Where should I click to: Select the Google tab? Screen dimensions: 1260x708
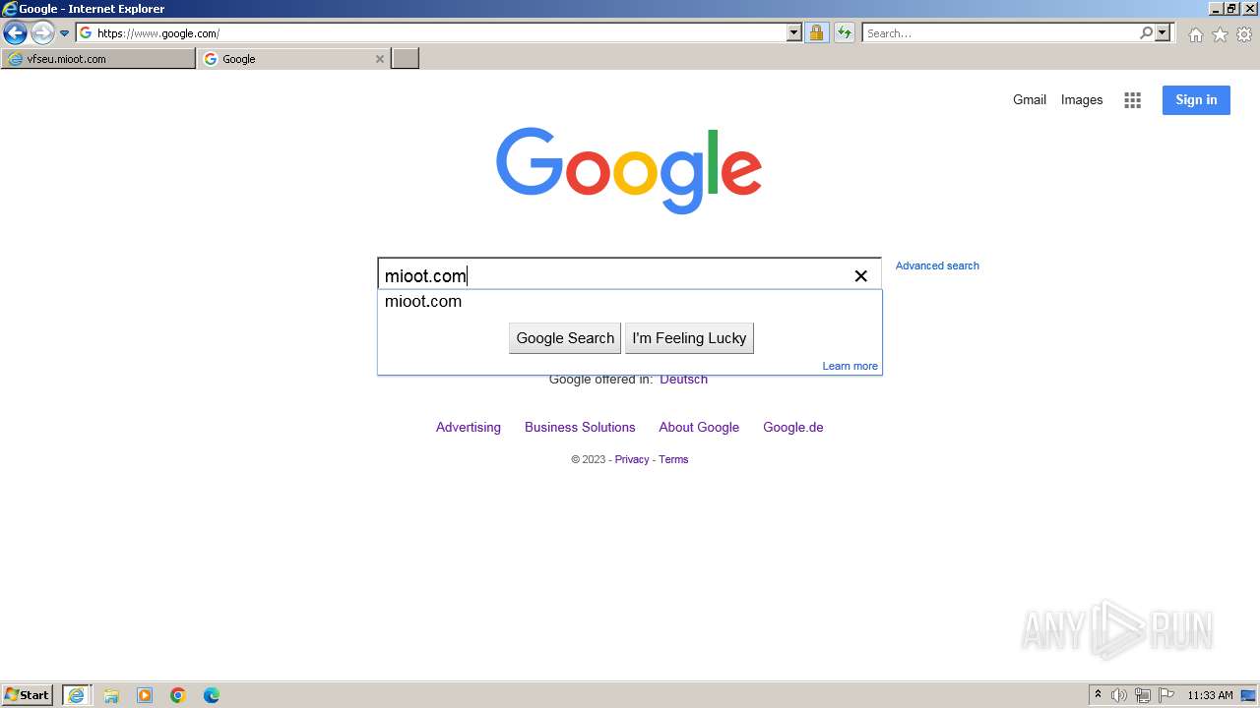(x=285, y=59)
